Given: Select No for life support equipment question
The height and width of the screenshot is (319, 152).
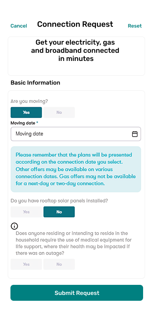Looking at the screenshot, I should (59, 264).
